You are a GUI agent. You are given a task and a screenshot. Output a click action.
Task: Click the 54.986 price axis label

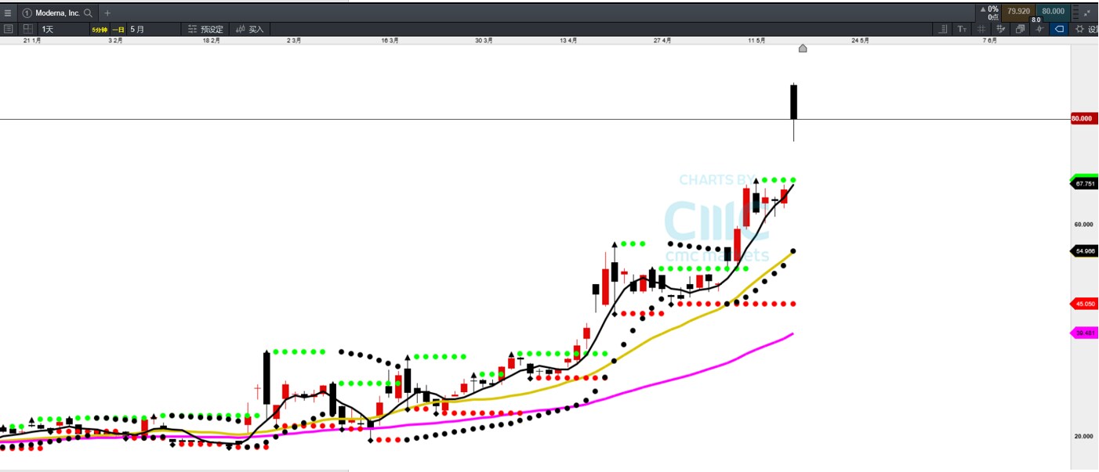(1085, 251)
